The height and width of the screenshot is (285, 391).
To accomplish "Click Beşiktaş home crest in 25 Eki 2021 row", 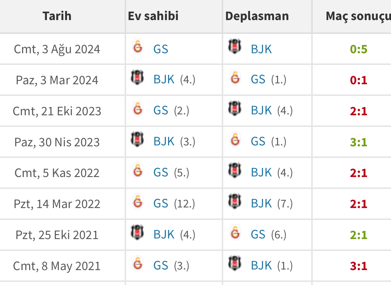I will pos(137,233).
